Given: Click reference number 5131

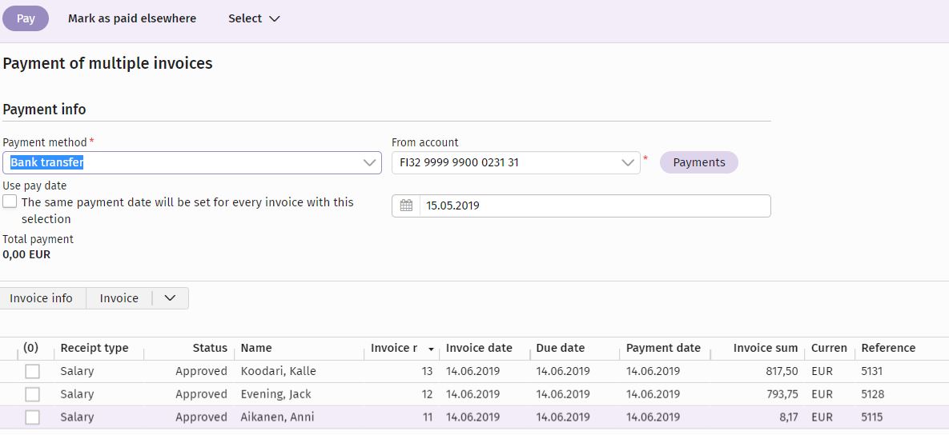Looking at the screenshot, I should pos(872,371).
